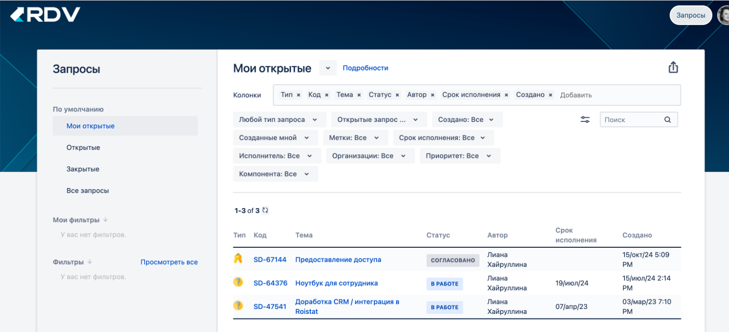729x332 pixels.
Task: Click the user avatar in the top bar
Action: pos(724,15)
